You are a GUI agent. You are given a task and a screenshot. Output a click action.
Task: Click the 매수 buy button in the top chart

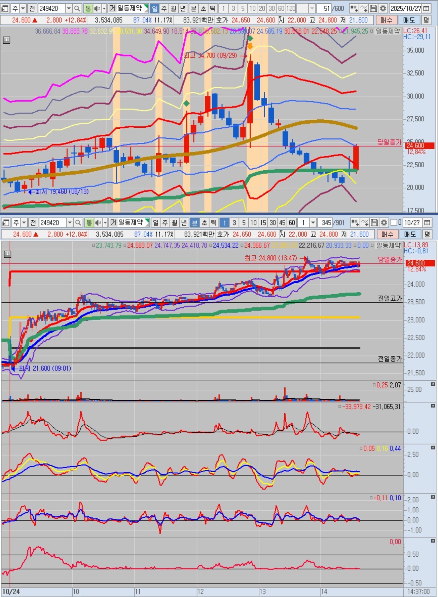386,20
